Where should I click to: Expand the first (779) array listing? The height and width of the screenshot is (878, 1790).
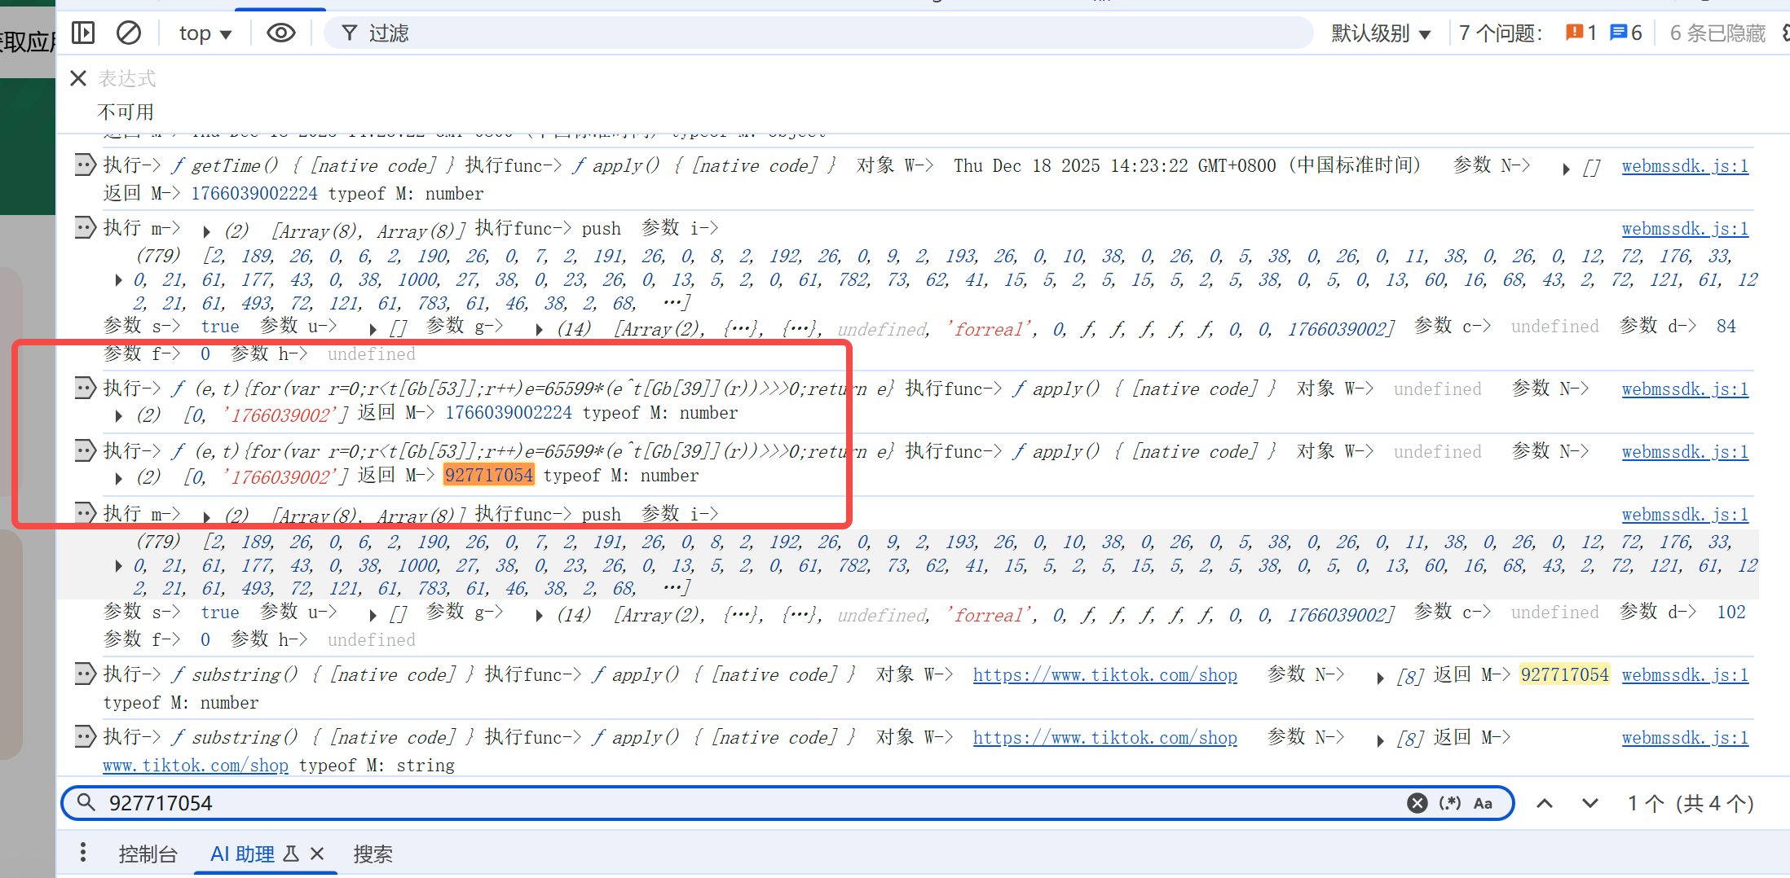click(x=119, y=280)
